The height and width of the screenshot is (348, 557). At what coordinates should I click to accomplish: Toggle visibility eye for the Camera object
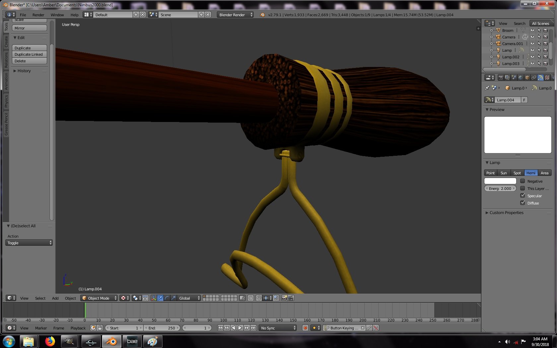532,37
